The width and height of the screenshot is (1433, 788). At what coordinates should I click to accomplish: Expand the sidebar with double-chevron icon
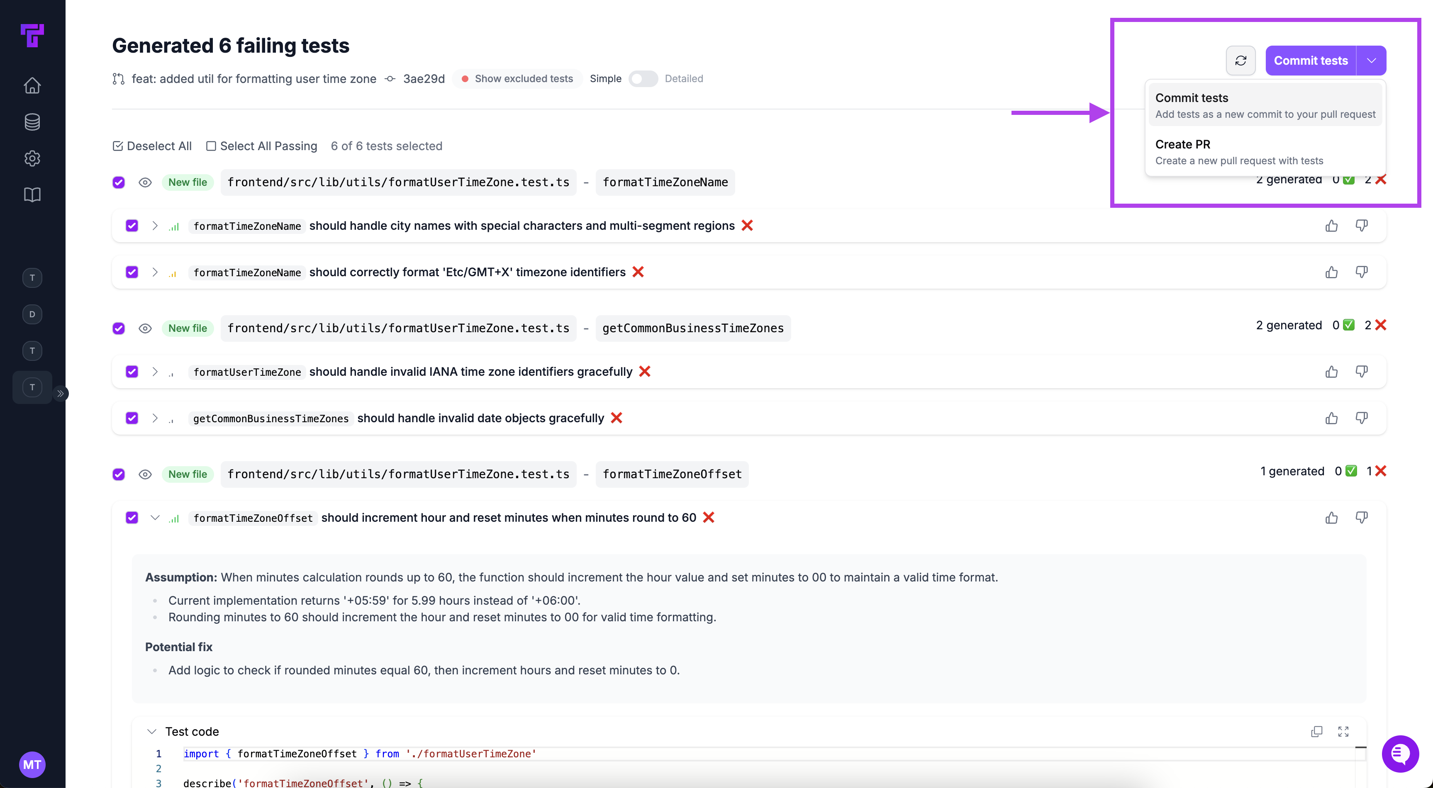click(60, 394)
